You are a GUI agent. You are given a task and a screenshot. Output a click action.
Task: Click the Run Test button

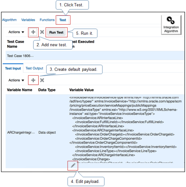[56, 32]
